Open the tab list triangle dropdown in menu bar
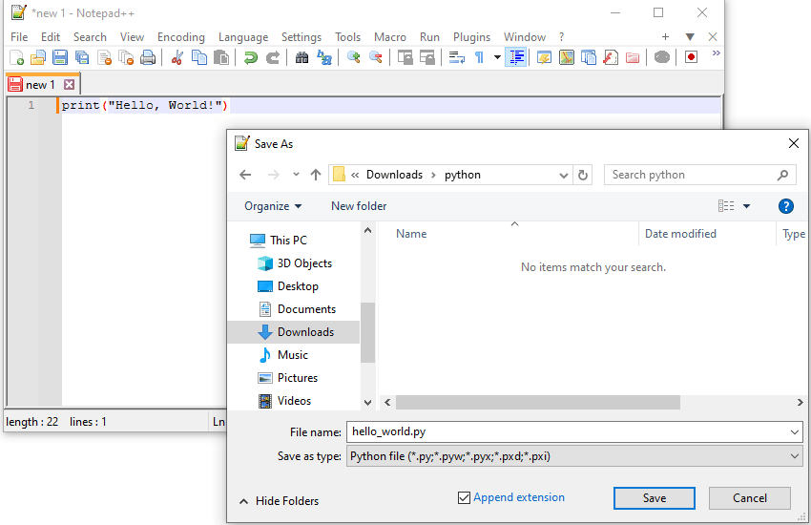Image resolution: width=811 pixels, height=525 pixels. [x=690, y=36]
